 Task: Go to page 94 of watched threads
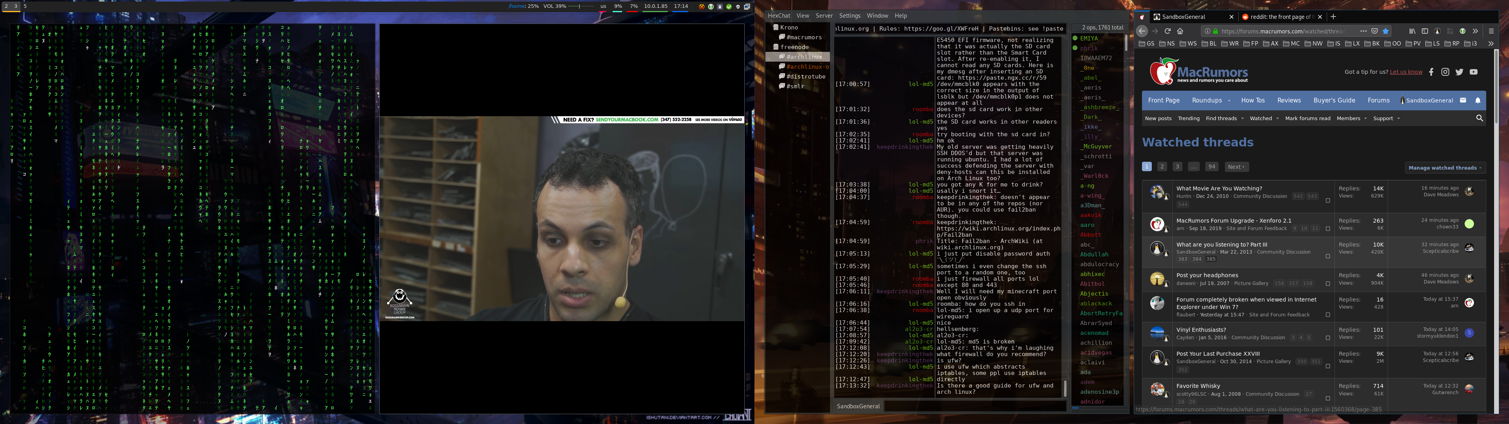pos(1212,167)
